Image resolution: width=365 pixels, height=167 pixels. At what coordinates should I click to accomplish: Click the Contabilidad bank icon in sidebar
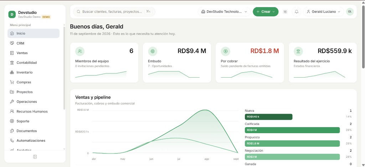coord(12,63)
